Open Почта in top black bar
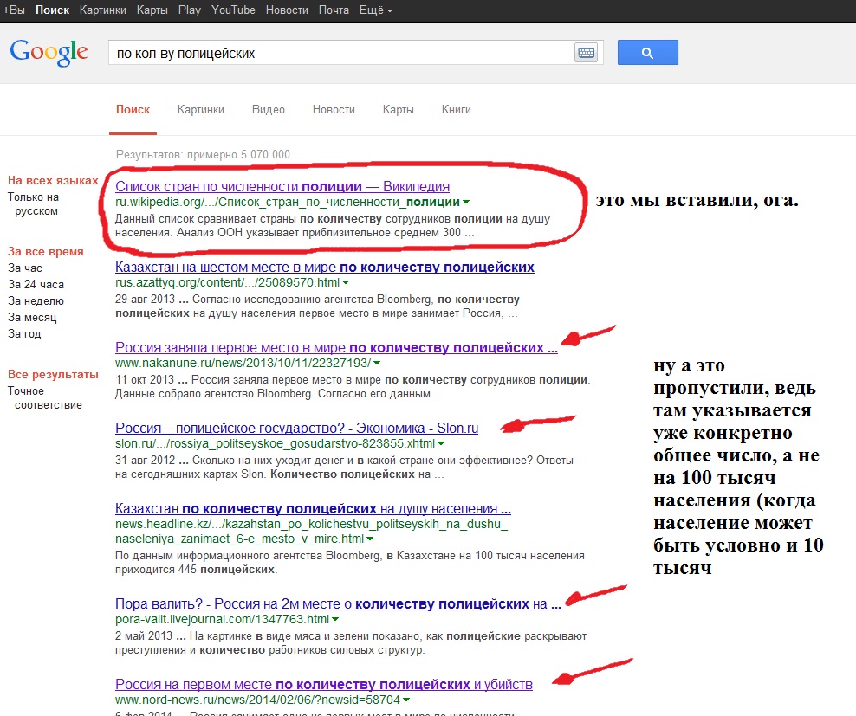 334,10
